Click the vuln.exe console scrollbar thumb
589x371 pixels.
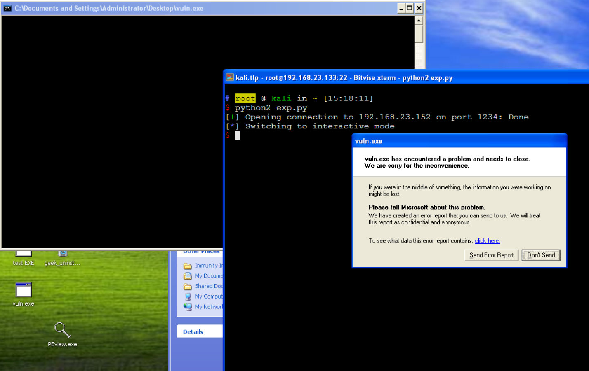pos(419,34)
